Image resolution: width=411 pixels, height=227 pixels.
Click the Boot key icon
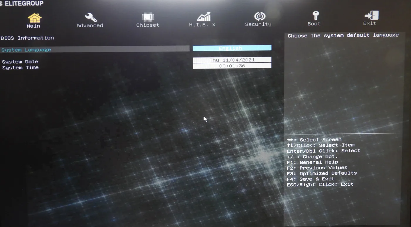tap(316, 16)
